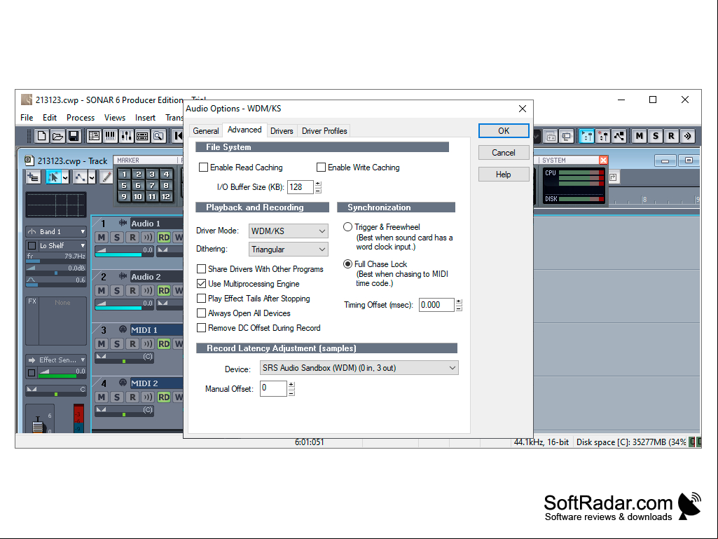Choose the Envelope tool icon

[80, 177]
